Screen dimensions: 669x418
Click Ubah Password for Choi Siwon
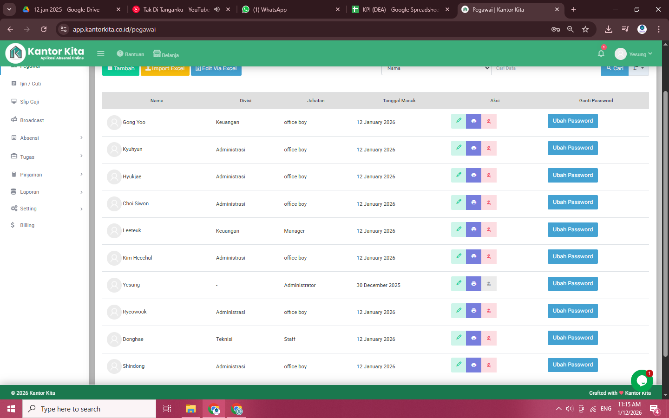(x=572, y=202)
